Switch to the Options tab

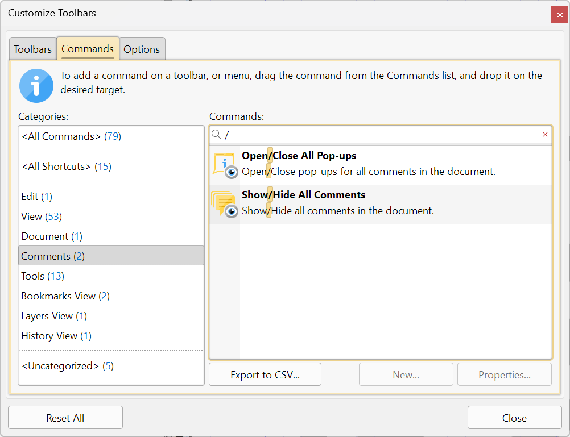tap(142, 49)
